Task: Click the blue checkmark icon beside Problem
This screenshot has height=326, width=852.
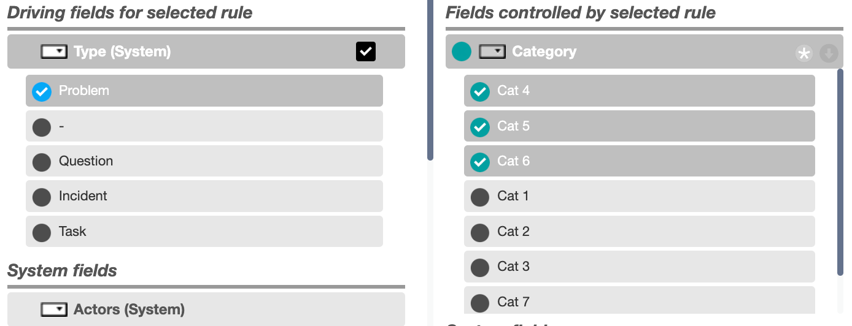Action: (42, 92)
